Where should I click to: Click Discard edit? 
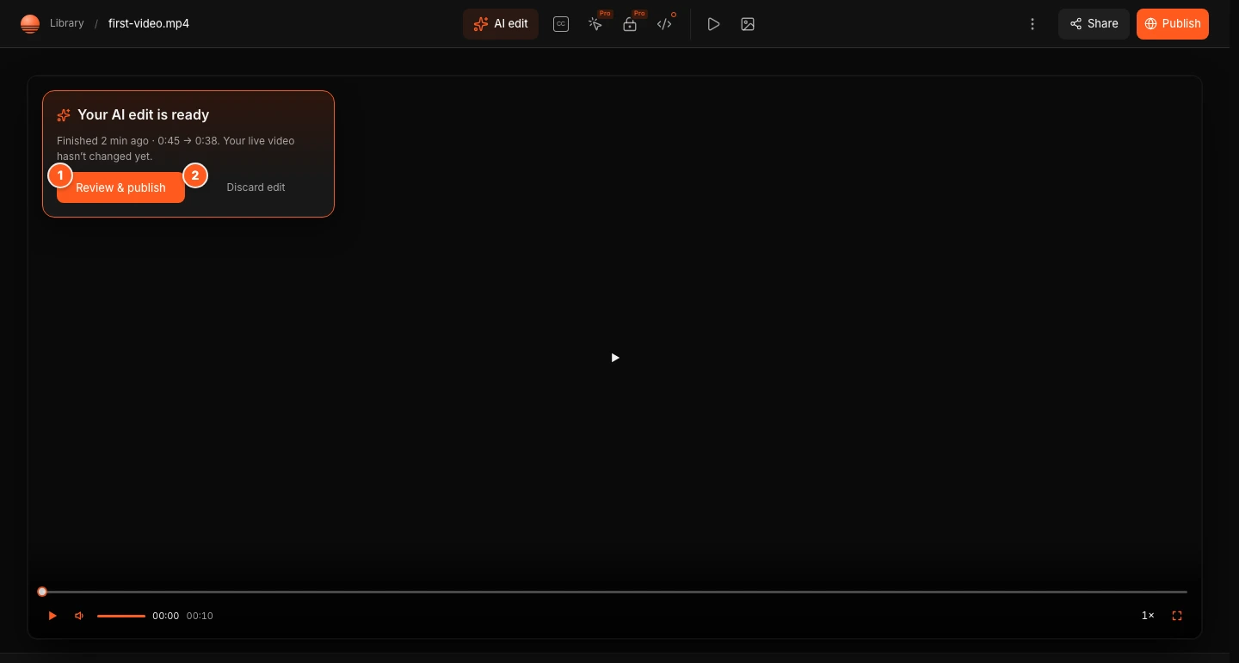coord(256,187)
